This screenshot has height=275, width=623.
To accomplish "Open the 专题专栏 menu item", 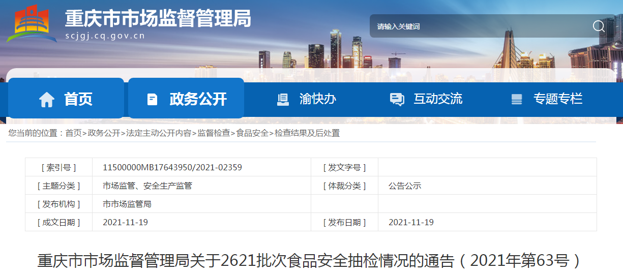I will pos(557,99).
